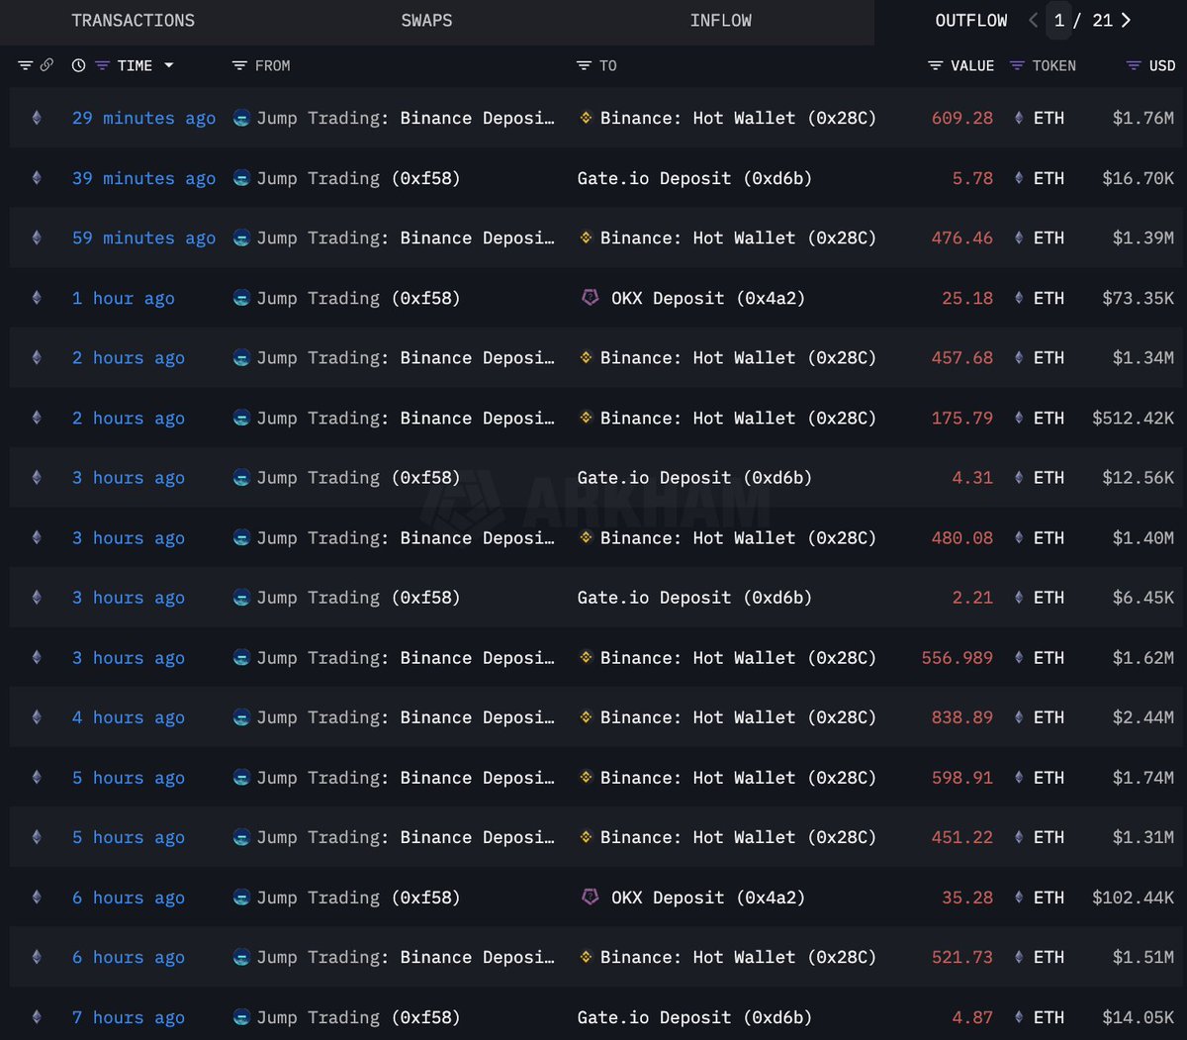Image resolution: width=1187 pixels, height=1040 pixels.
Task: Click the previous page arrow
Action: click(x=1033, y=20)
